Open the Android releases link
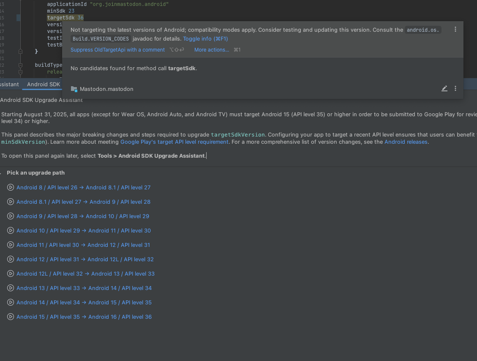Image resolution: width=477 pixels, height=361 pixels. coord(406,142)
